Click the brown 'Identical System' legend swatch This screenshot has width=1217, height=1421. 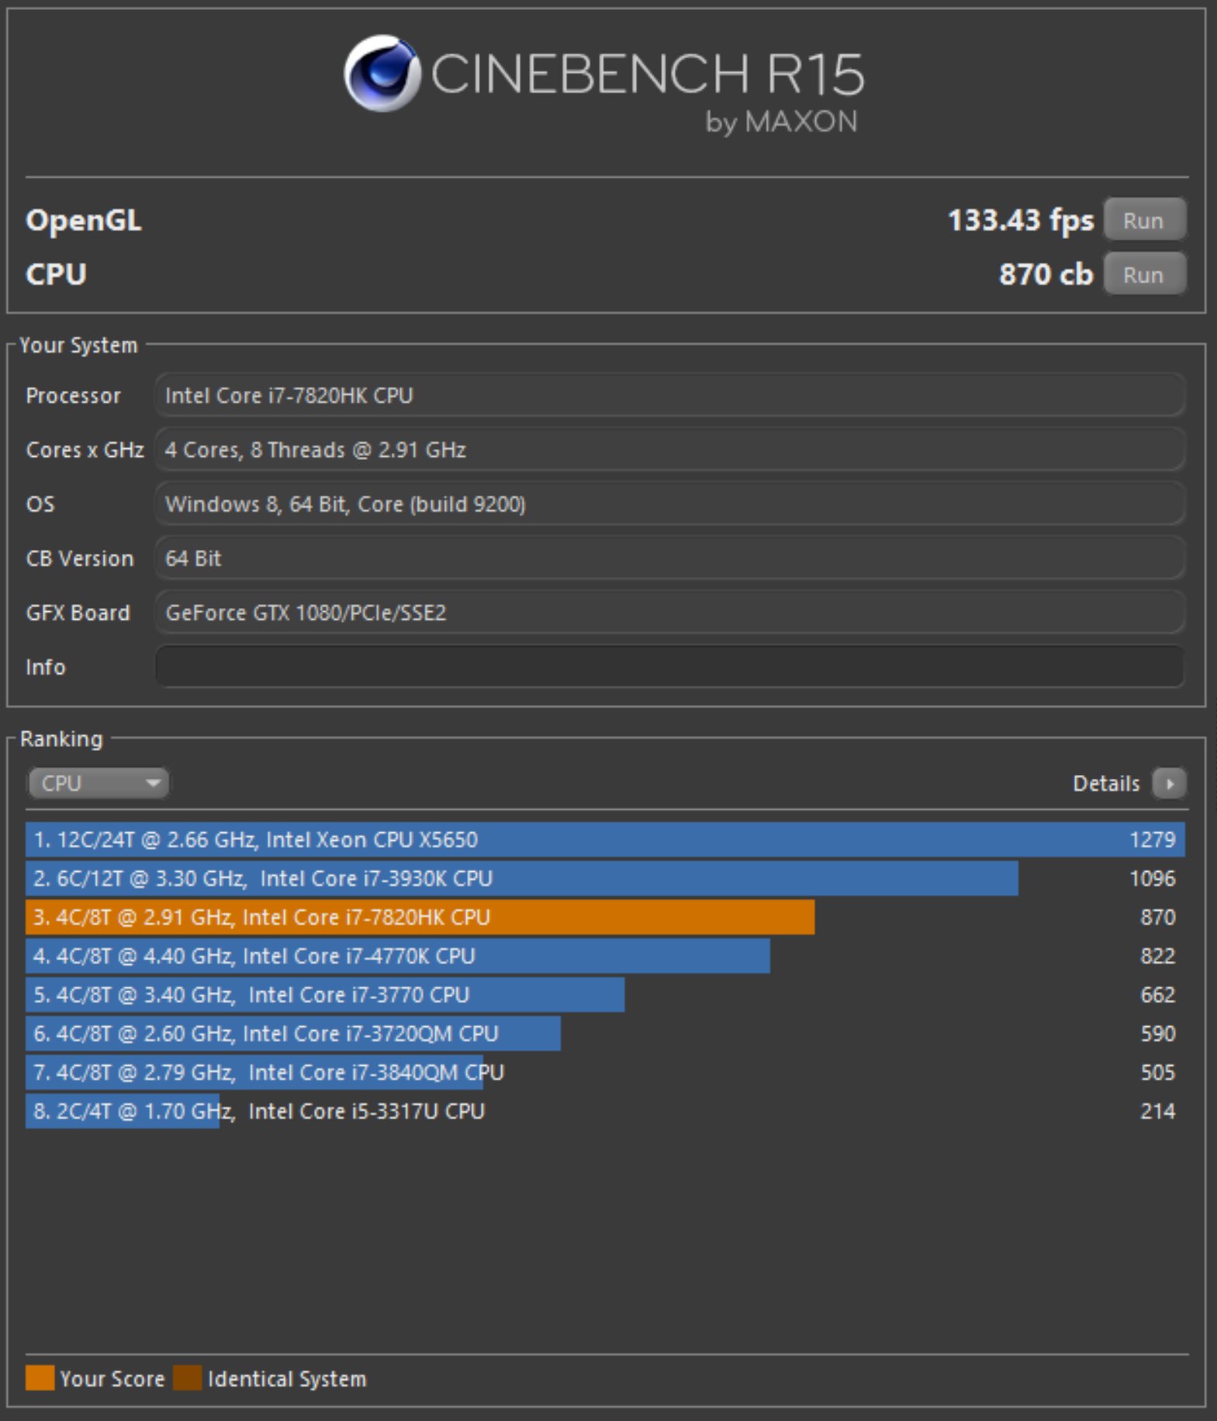point(188,1378)
